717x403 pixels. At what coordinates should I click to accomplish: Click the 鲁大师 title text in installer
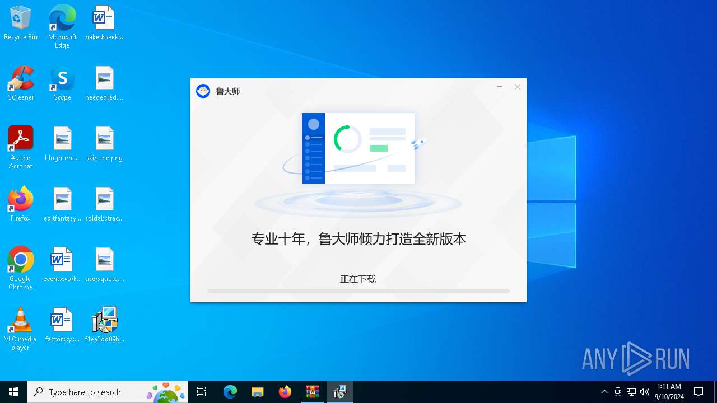point(228,91)
